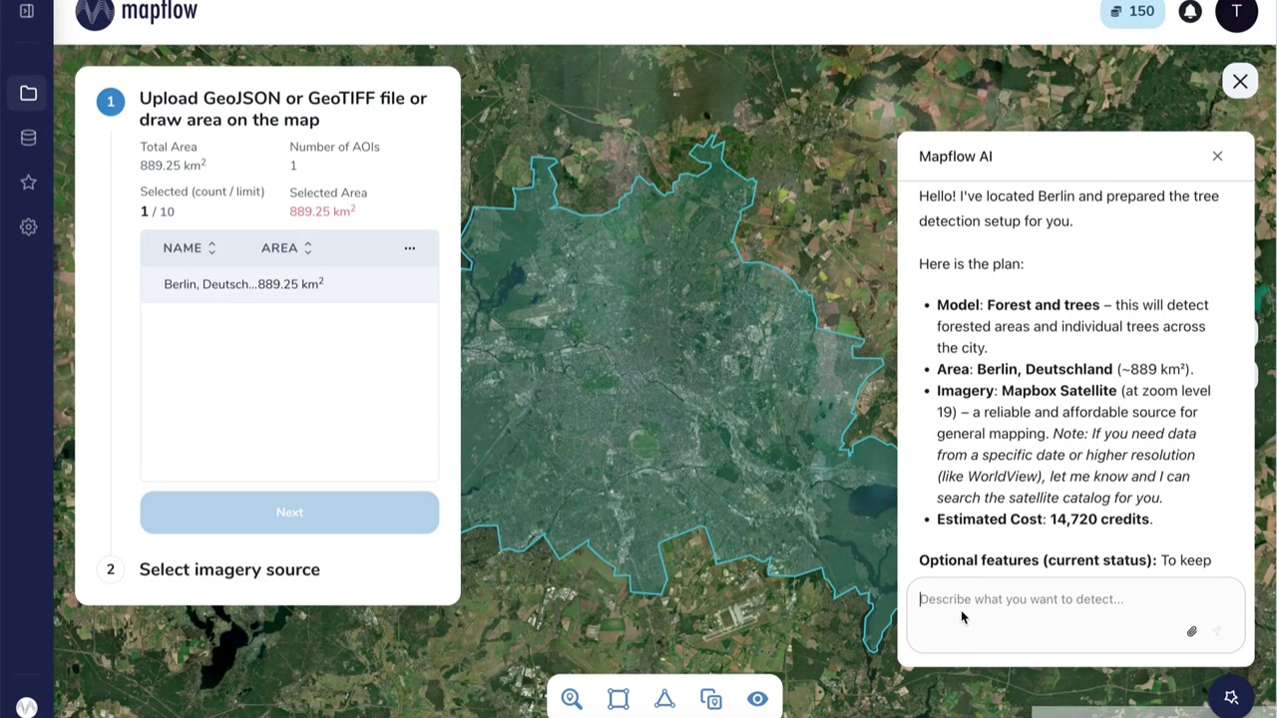Viewport: 1277px width, 718px height.
Task: Click the Selected Area value in red
Action: coord(322,211)
